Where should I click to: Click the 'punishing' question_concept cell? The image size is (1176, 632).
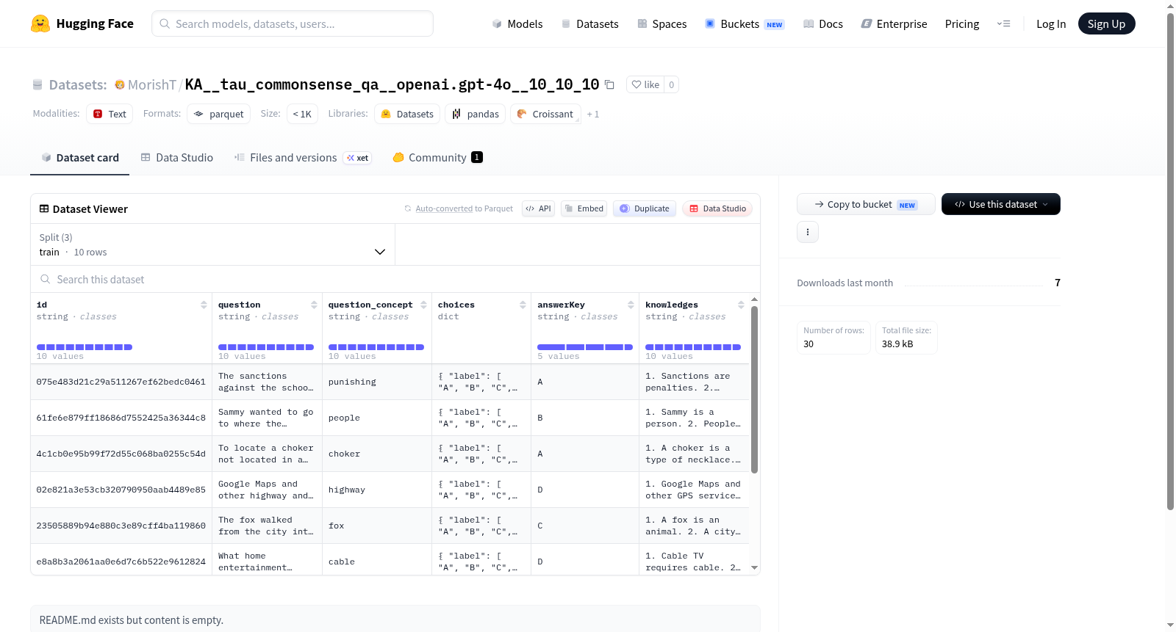[377, 382]
